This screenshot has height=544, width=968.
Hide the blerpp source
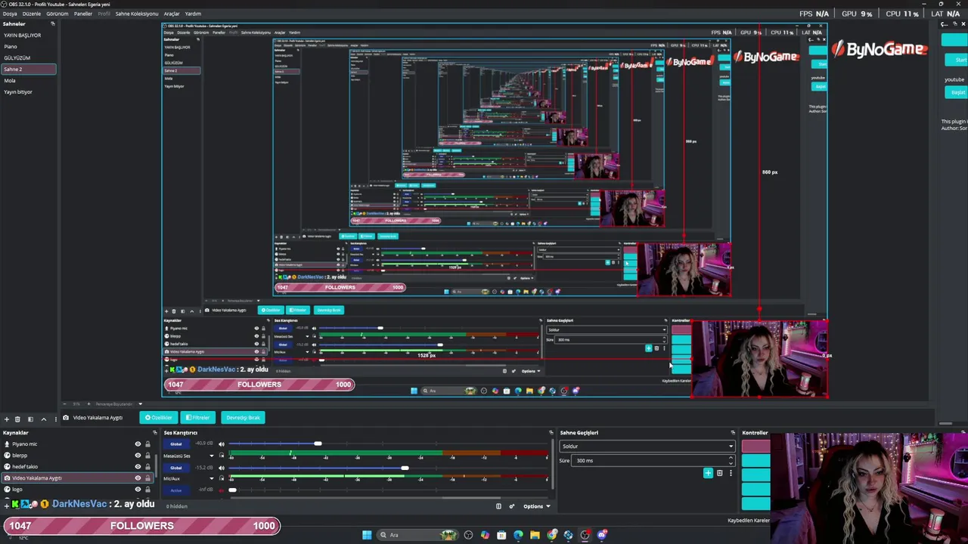pyautogui.click(x=138, y=456)
